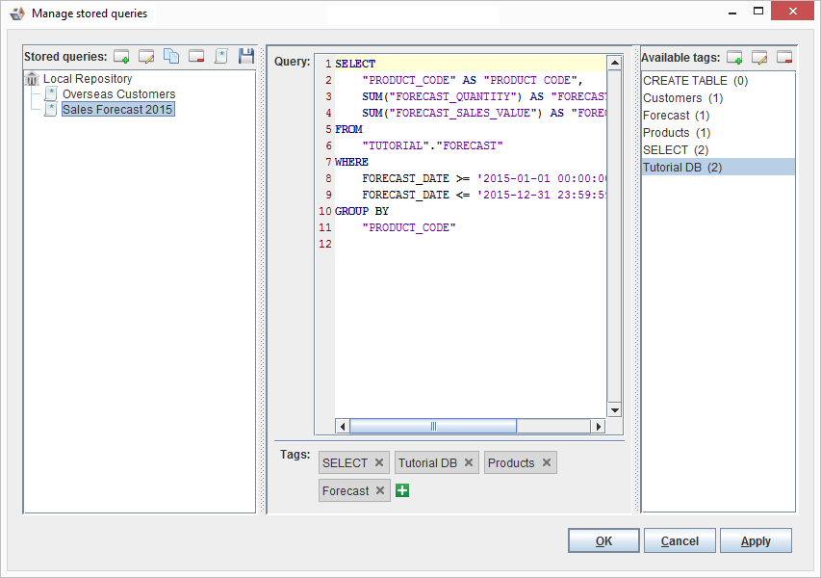Remove the Tutorial DB tag from the query

click(x=469, y=462)
